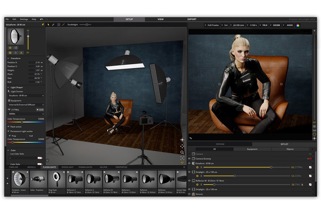Click the yellow grid overlay icon beside preview

tap(314, 126)
